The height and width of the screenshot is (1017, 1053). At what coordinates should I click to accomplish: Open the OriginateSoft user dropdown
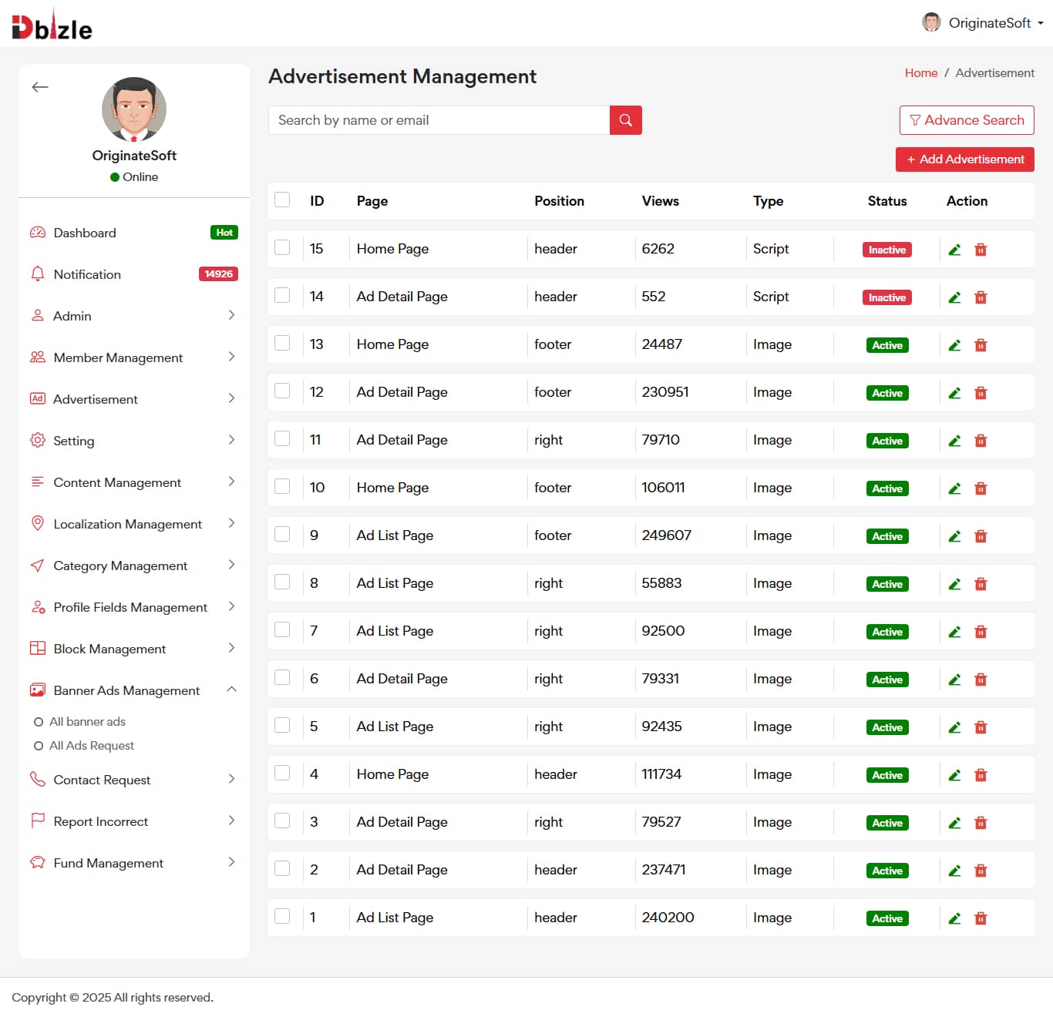coord(983,23)
